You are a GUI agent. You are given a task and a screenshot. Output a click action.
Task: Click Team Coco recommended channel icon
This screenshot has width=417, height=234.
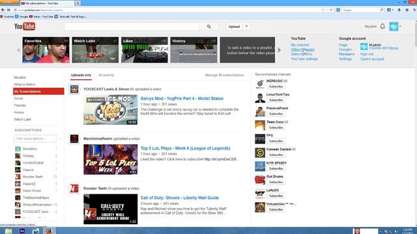[x=260, y=125]
